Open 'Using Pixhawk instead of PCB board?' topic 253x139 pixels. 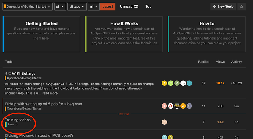point(41,135)
